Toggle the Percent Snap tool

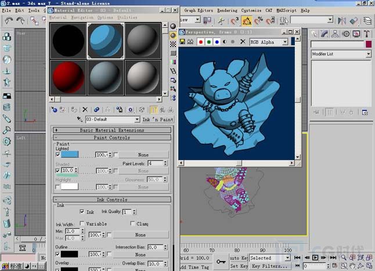(x=258, y=20)
